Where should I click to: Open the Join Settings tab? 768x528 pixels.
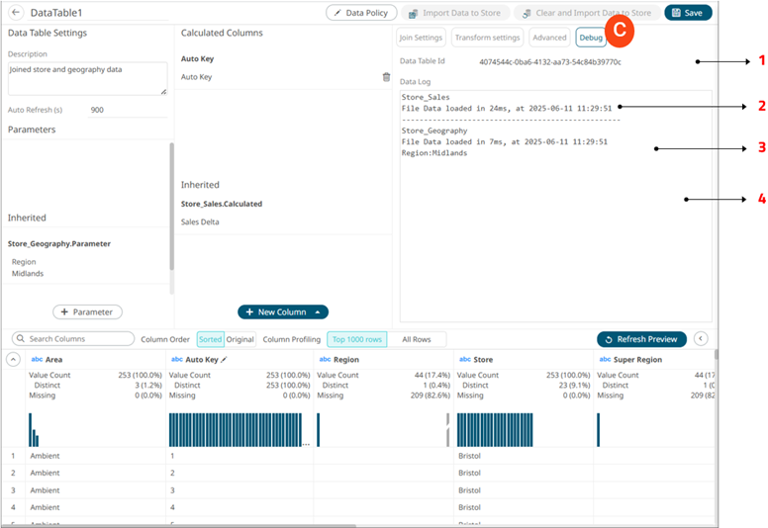tap(420, 38)
